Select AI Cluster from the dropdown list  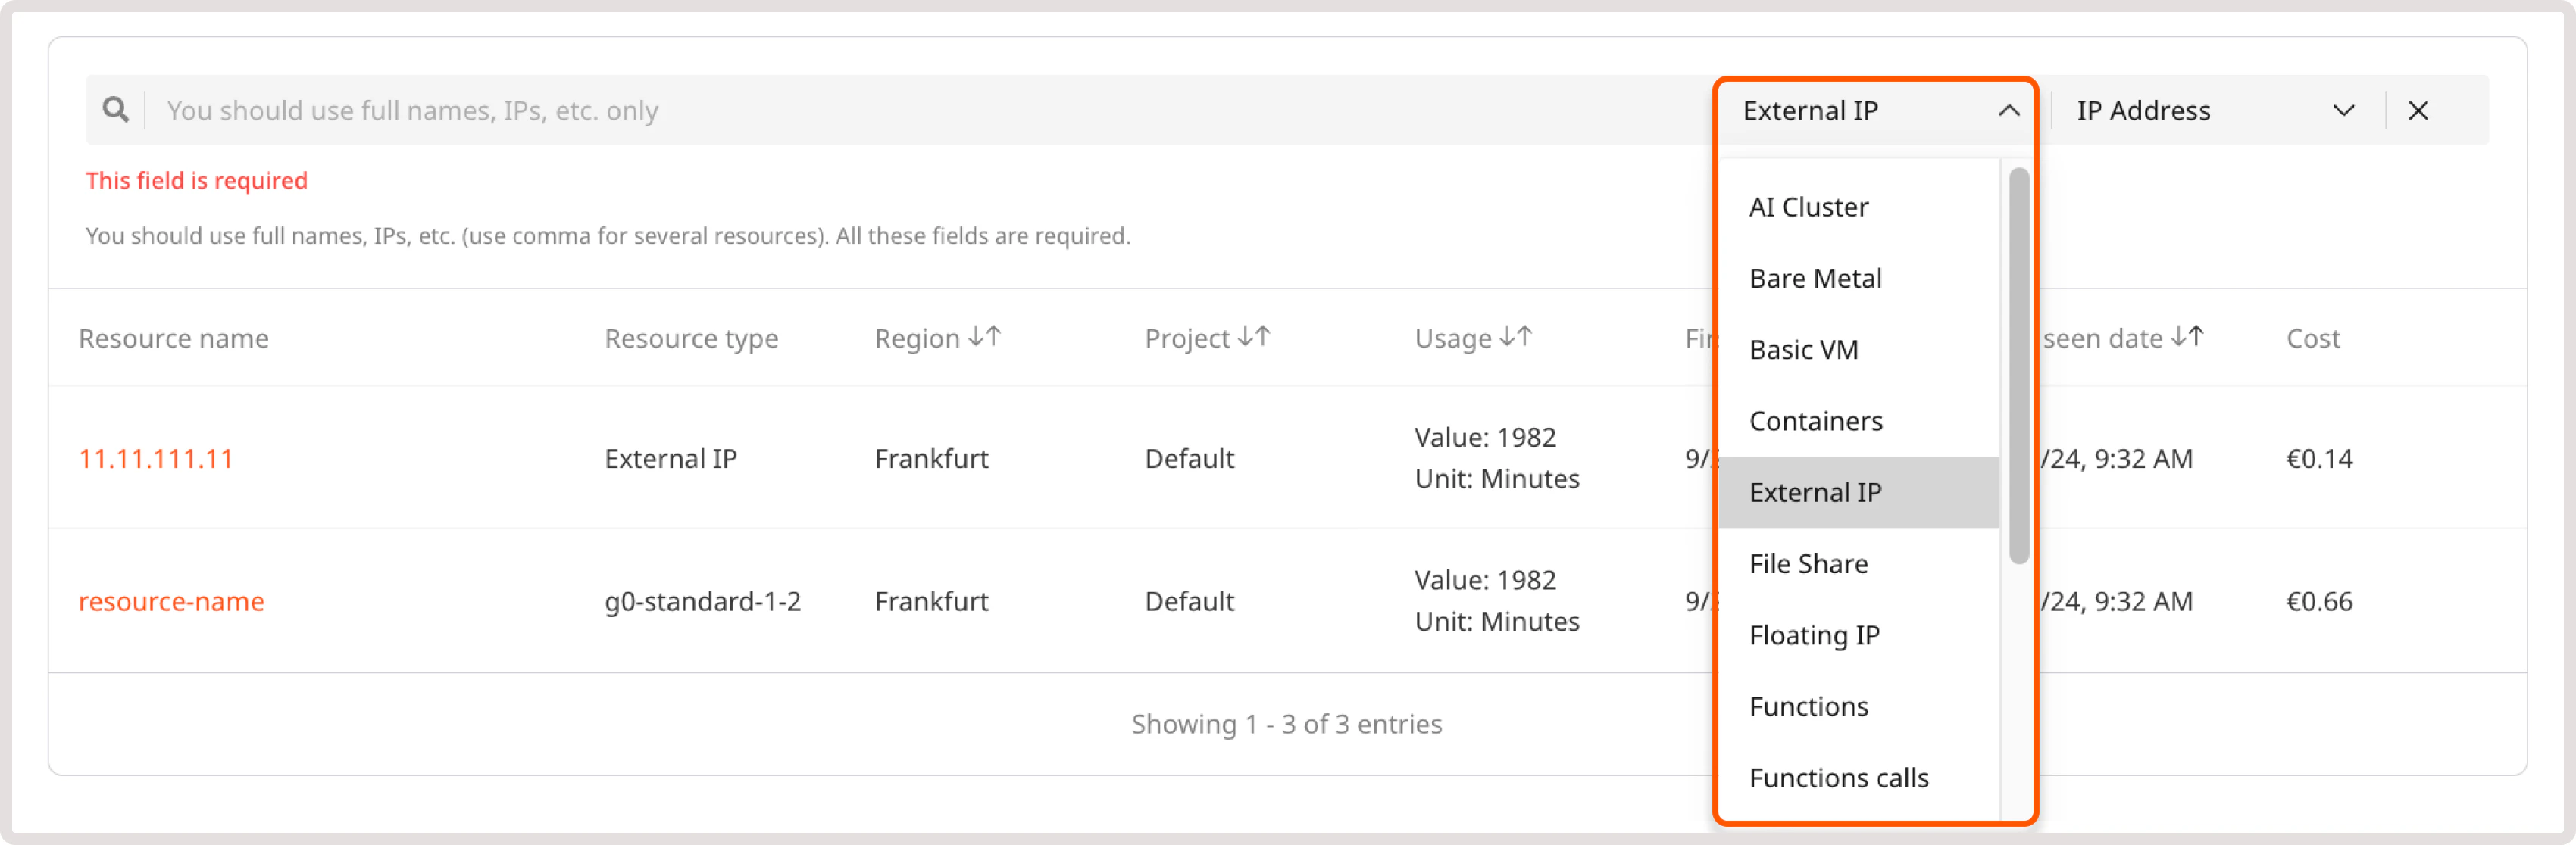[x=1808, y=207]
